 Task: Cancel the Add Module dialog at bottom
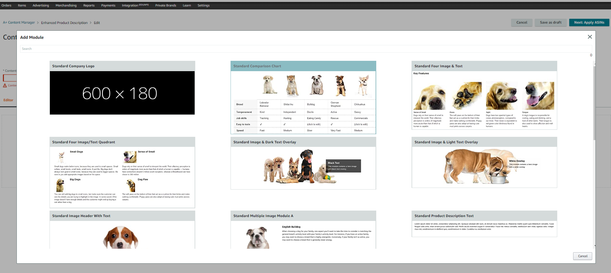tap(583, 256)
